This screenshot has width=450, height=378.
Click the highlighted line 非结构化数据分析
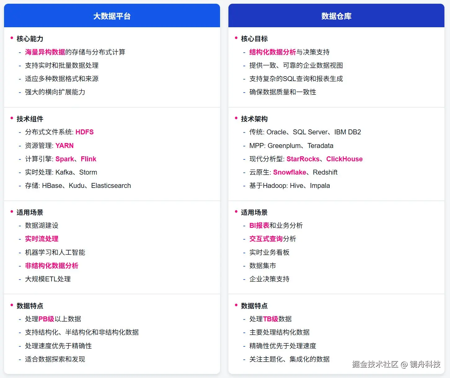pos(51,266)
